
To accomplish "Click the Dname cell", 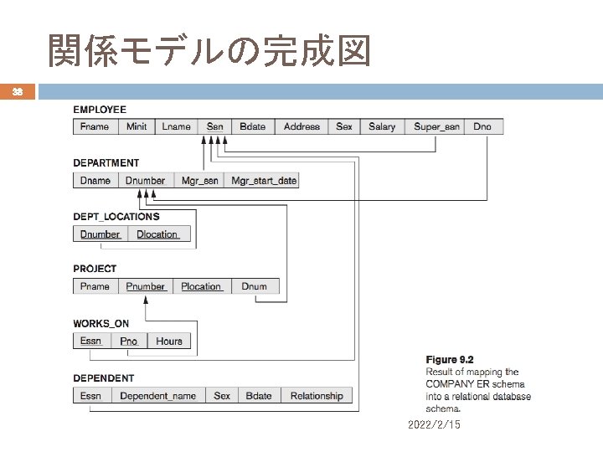I will 95,181.
